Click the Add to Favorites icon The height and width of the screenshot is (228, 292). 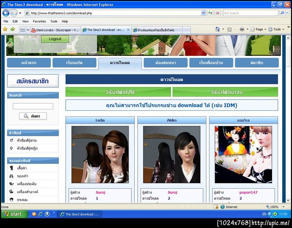[x=13, y=29]
